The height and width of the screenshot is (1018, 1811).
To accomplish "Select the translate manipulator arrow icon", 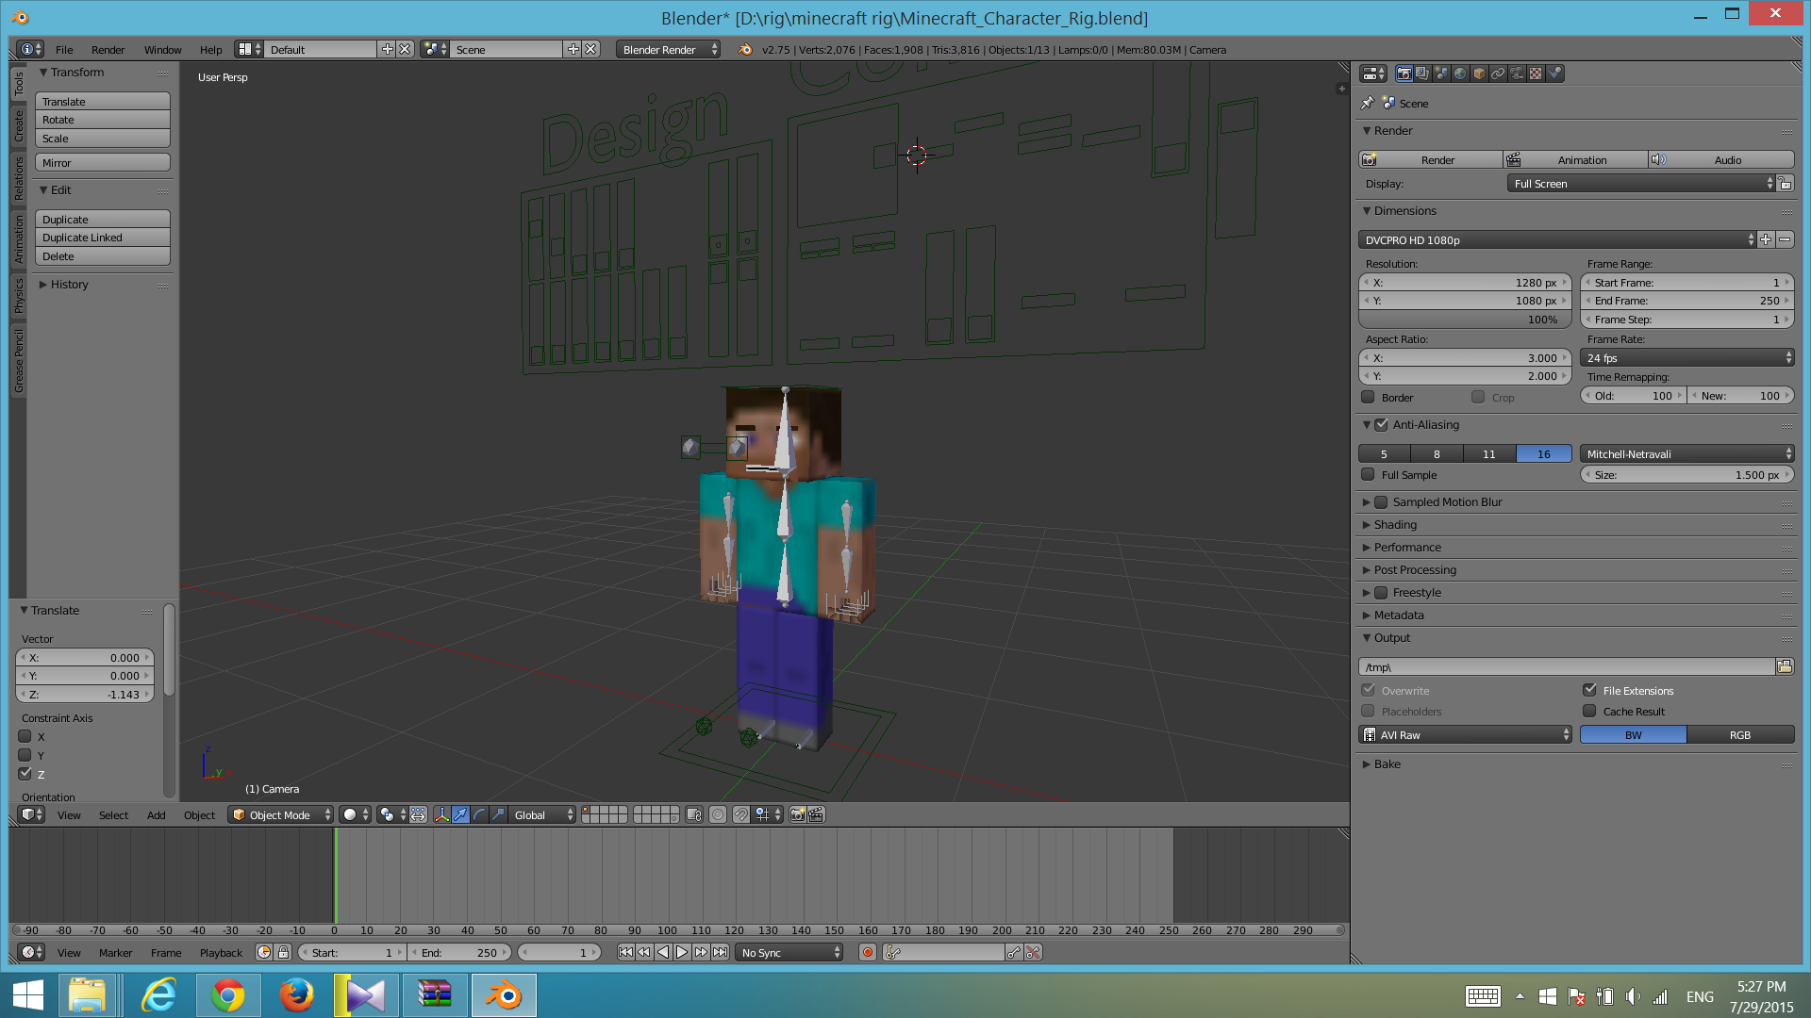I will coord(460,814).
